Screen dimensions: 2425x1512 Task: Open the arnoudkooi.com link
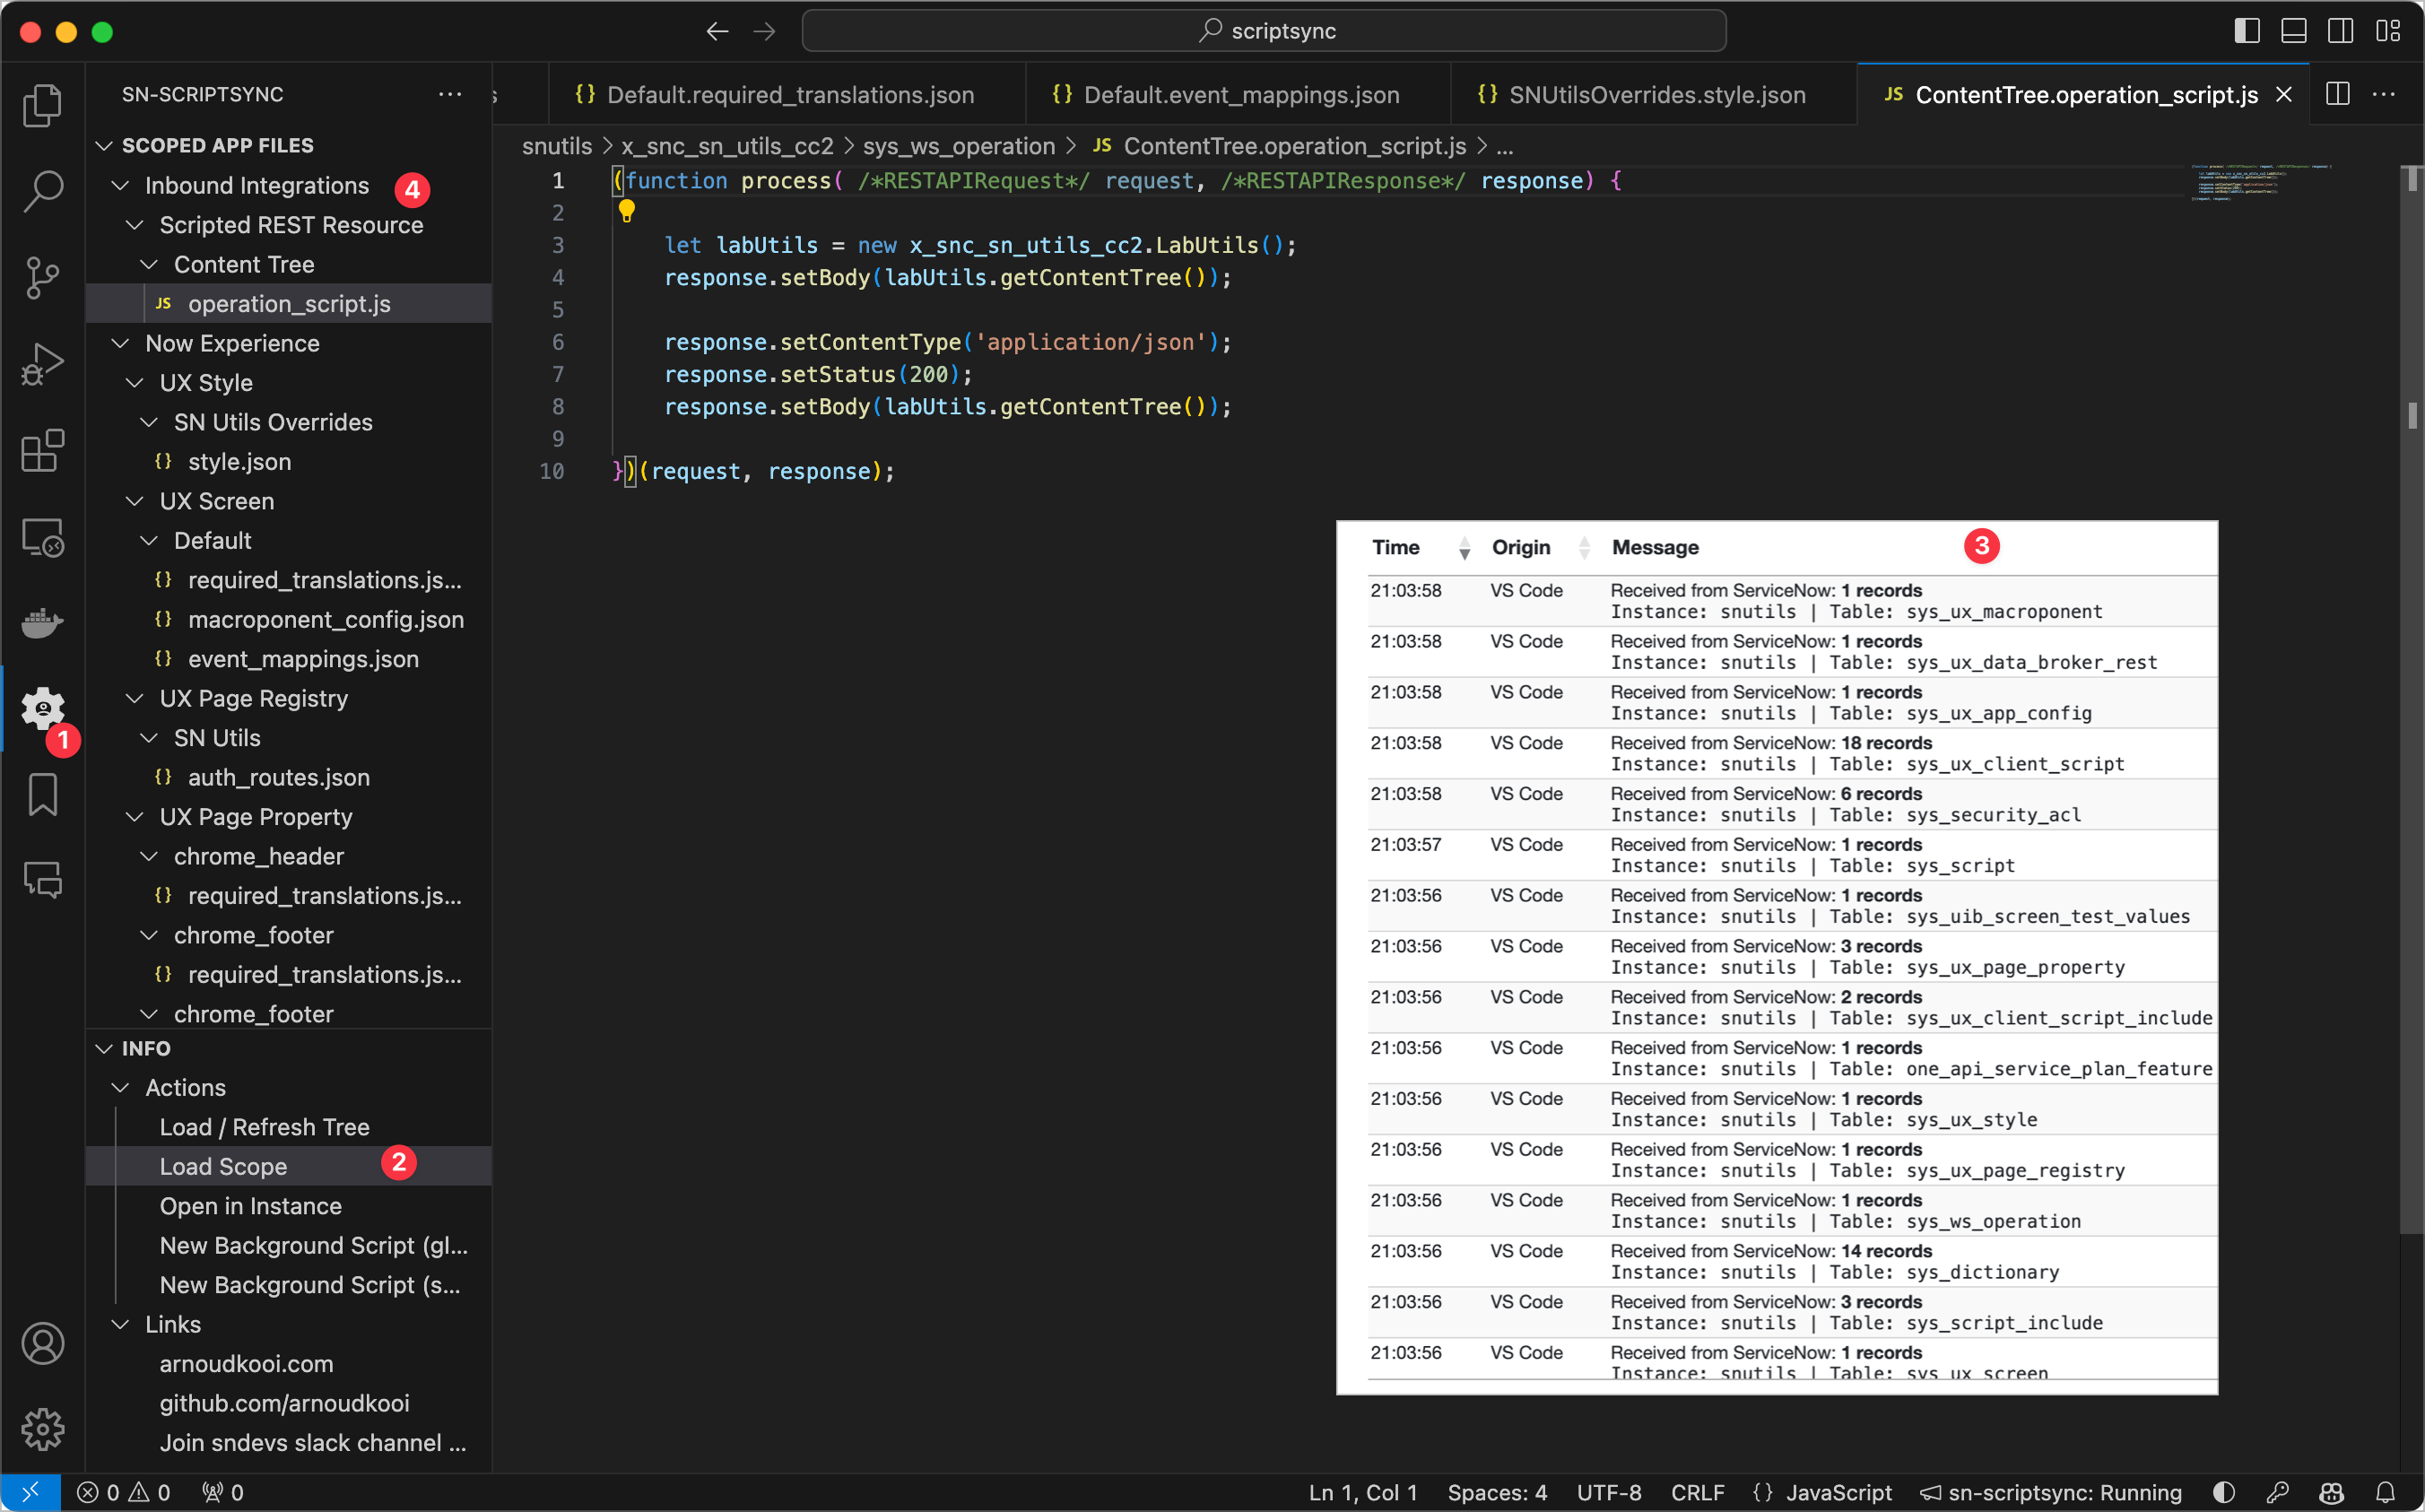click(x=247, y=1363)
